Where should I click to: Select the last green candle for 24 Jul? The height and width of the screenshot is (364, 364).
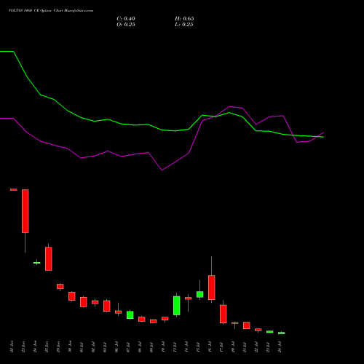point(282,333)
